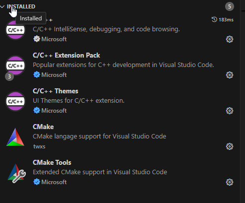Click the pack count badge showing 3
This screenshot has height=203, width=245.
[x=9, y=76]
